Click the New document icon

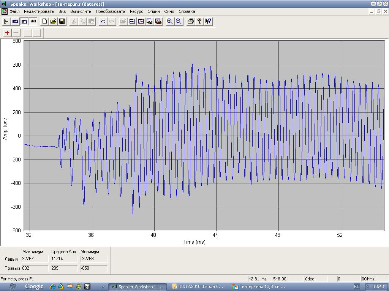click(x=44, y=22)
